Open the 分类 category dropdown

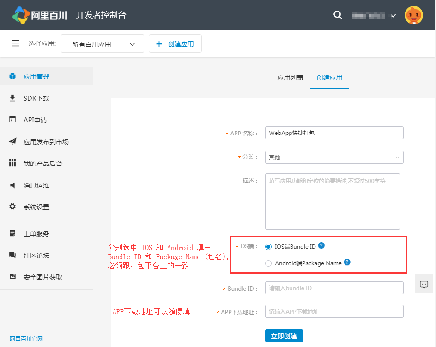334,157
